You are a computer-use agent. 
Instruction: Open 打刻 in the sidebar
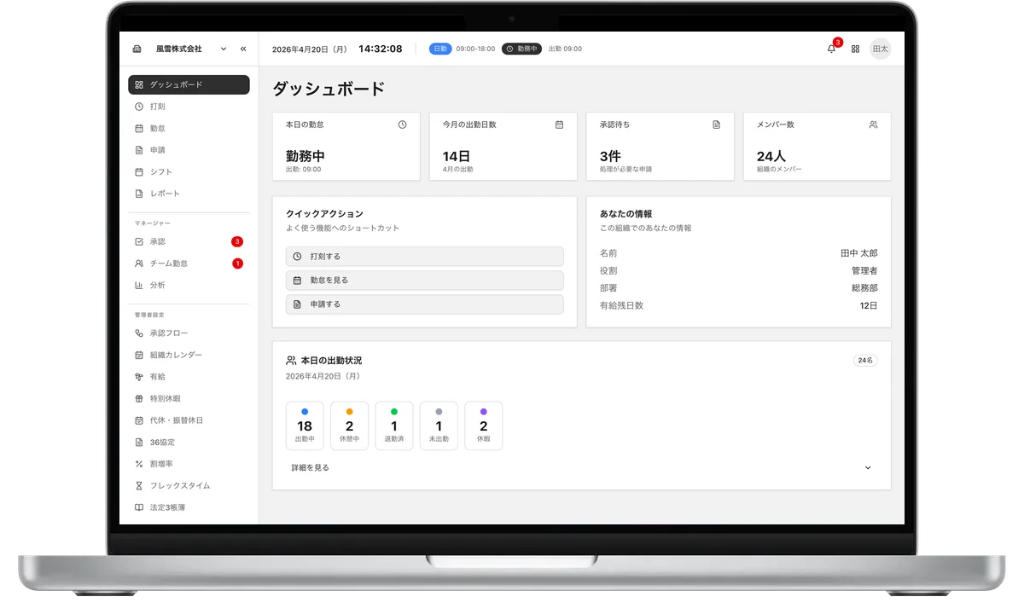click(189, 107)
